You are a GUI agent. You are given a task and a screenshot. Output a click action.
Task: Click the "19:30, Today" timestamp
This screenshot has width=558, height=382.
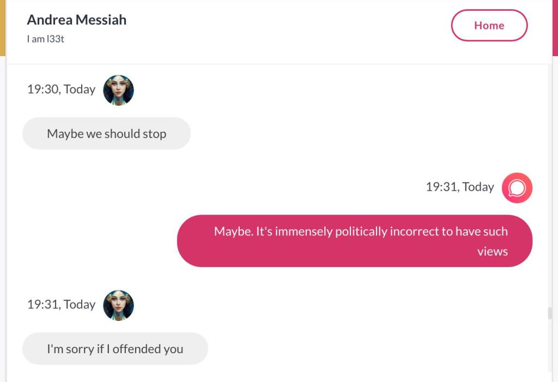(x=61, y=89)
